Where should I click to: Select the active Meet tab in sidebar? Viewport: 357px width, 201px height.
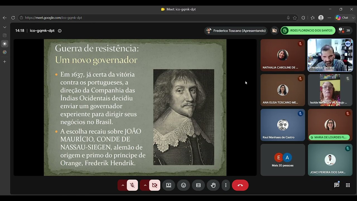click(x=4, y=44)
